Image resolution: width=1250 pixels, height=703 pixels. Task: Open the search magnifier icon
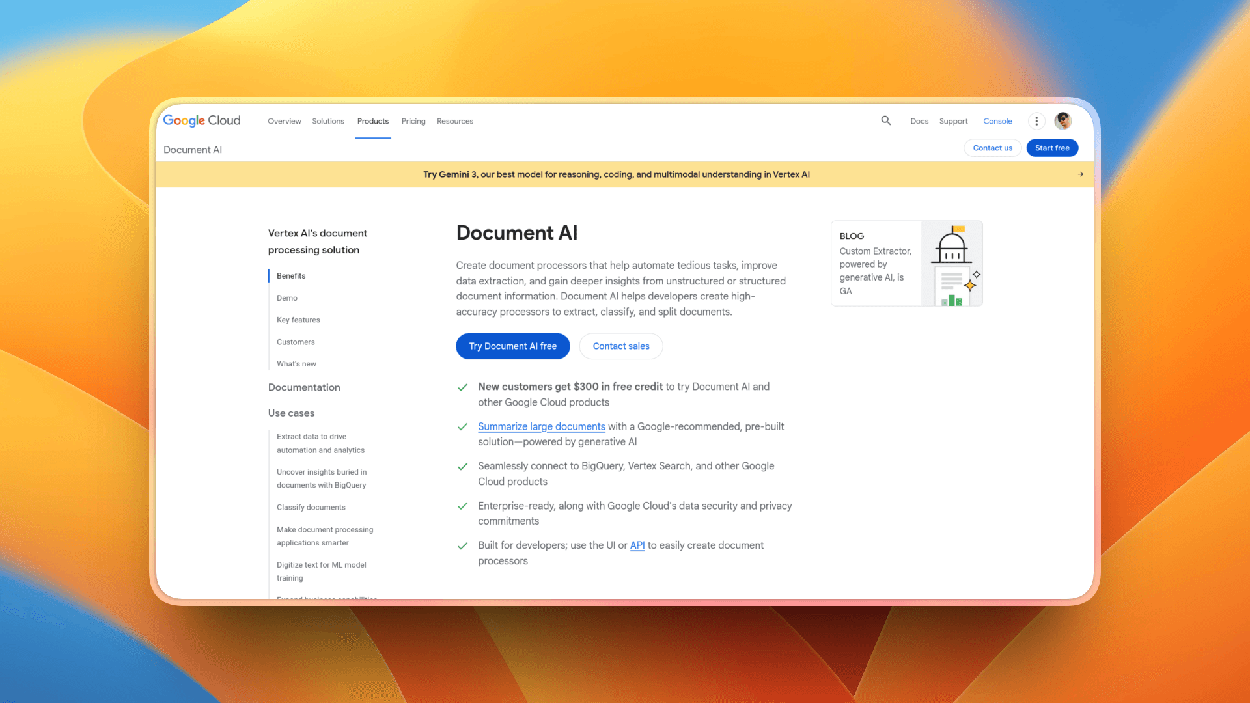point(886,120)
